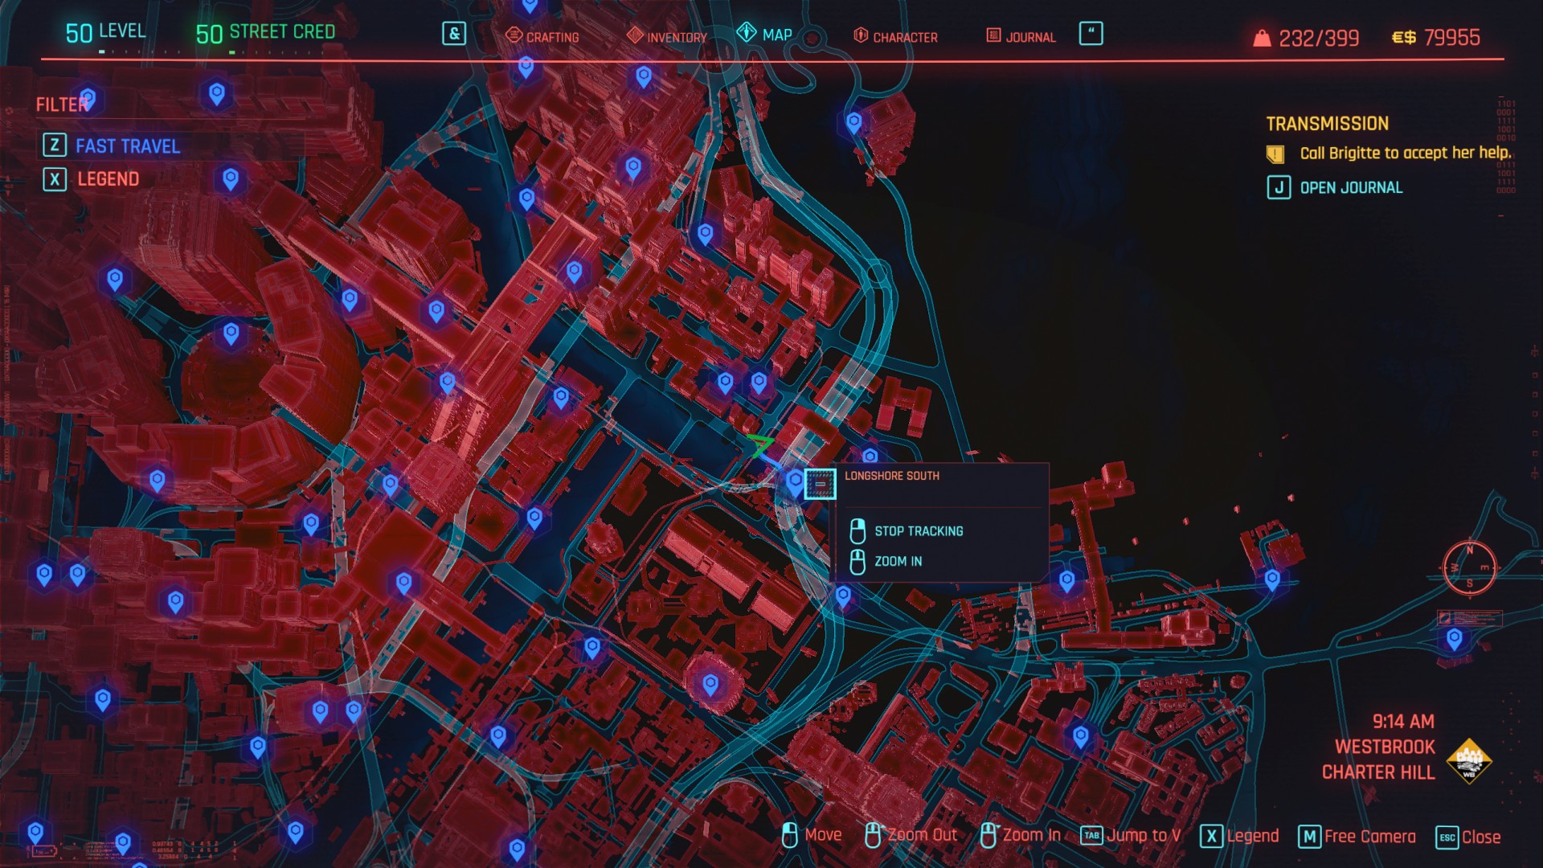Toggle the Fast Travel filter
The height and width of the screenshot is (868, 1543).
127,146
